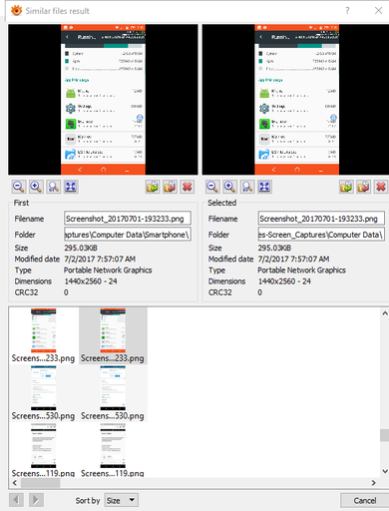Copy the First file to folder (green arrow)
The height and width of the screenshot is (511, 389).
153,187
